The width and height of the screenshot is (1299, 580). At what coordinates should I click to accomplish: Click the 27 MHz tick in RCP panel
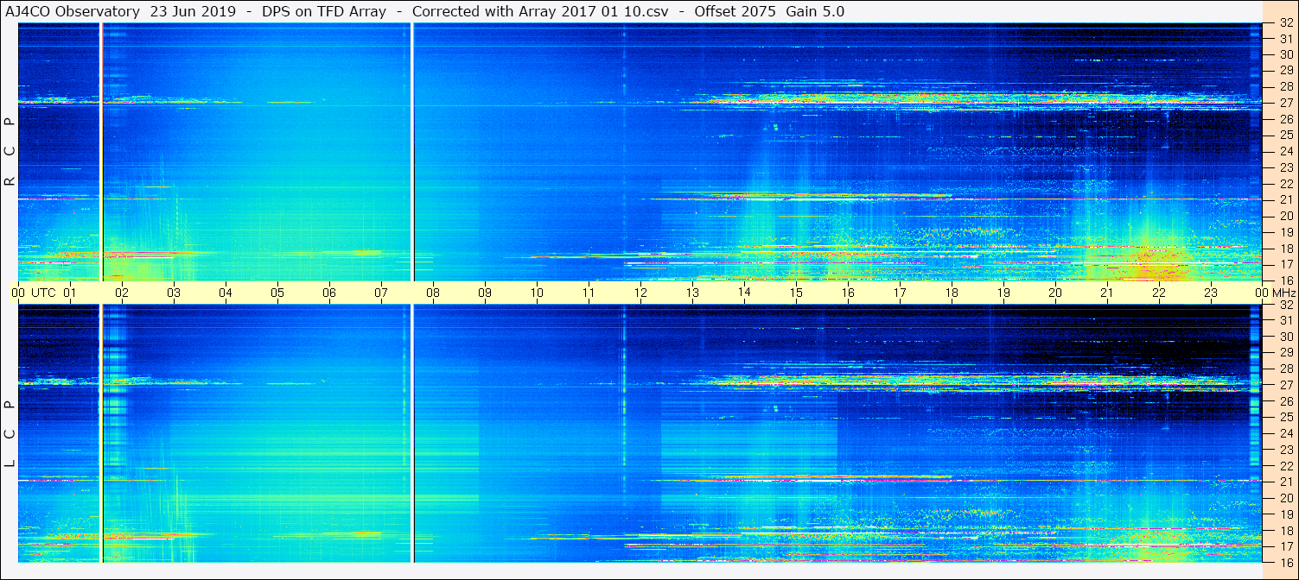[1285, 103]
